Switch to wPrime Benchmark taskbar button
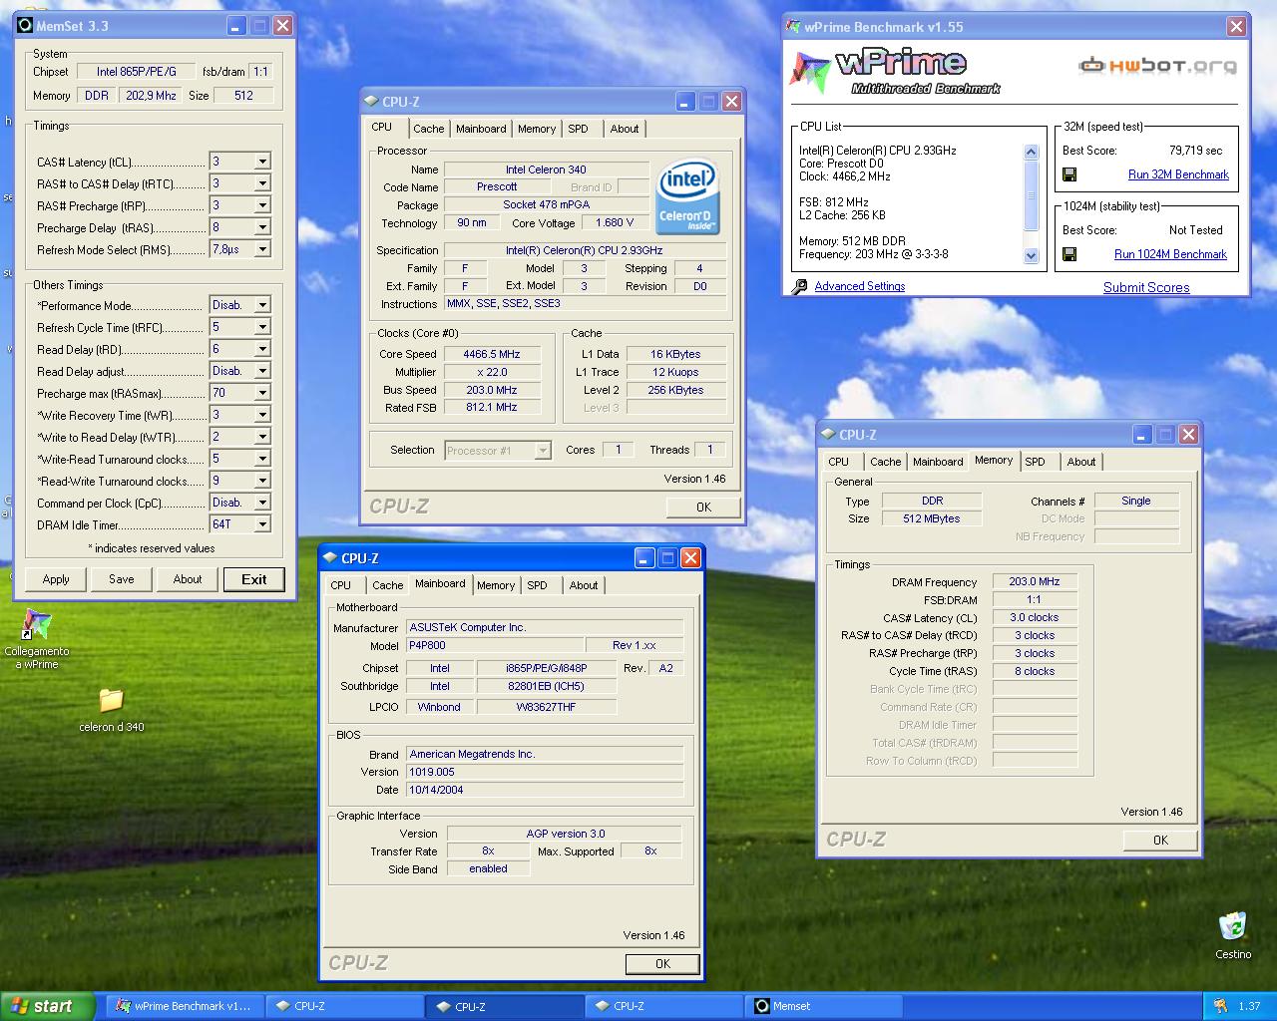 186,1006
